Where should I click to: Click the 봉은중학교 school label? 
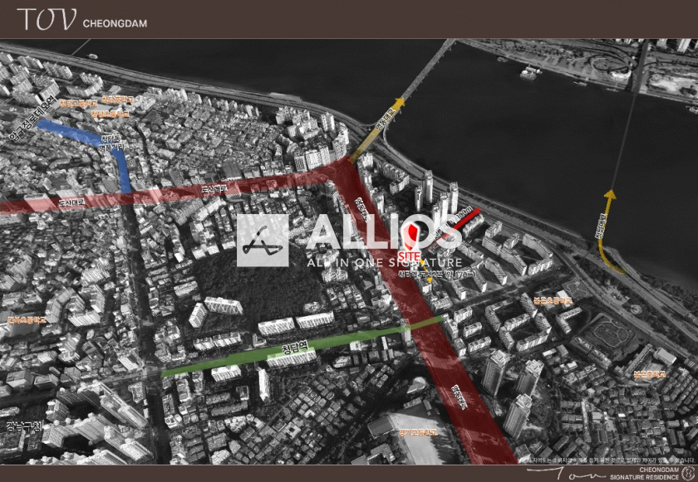coord(650,374)
